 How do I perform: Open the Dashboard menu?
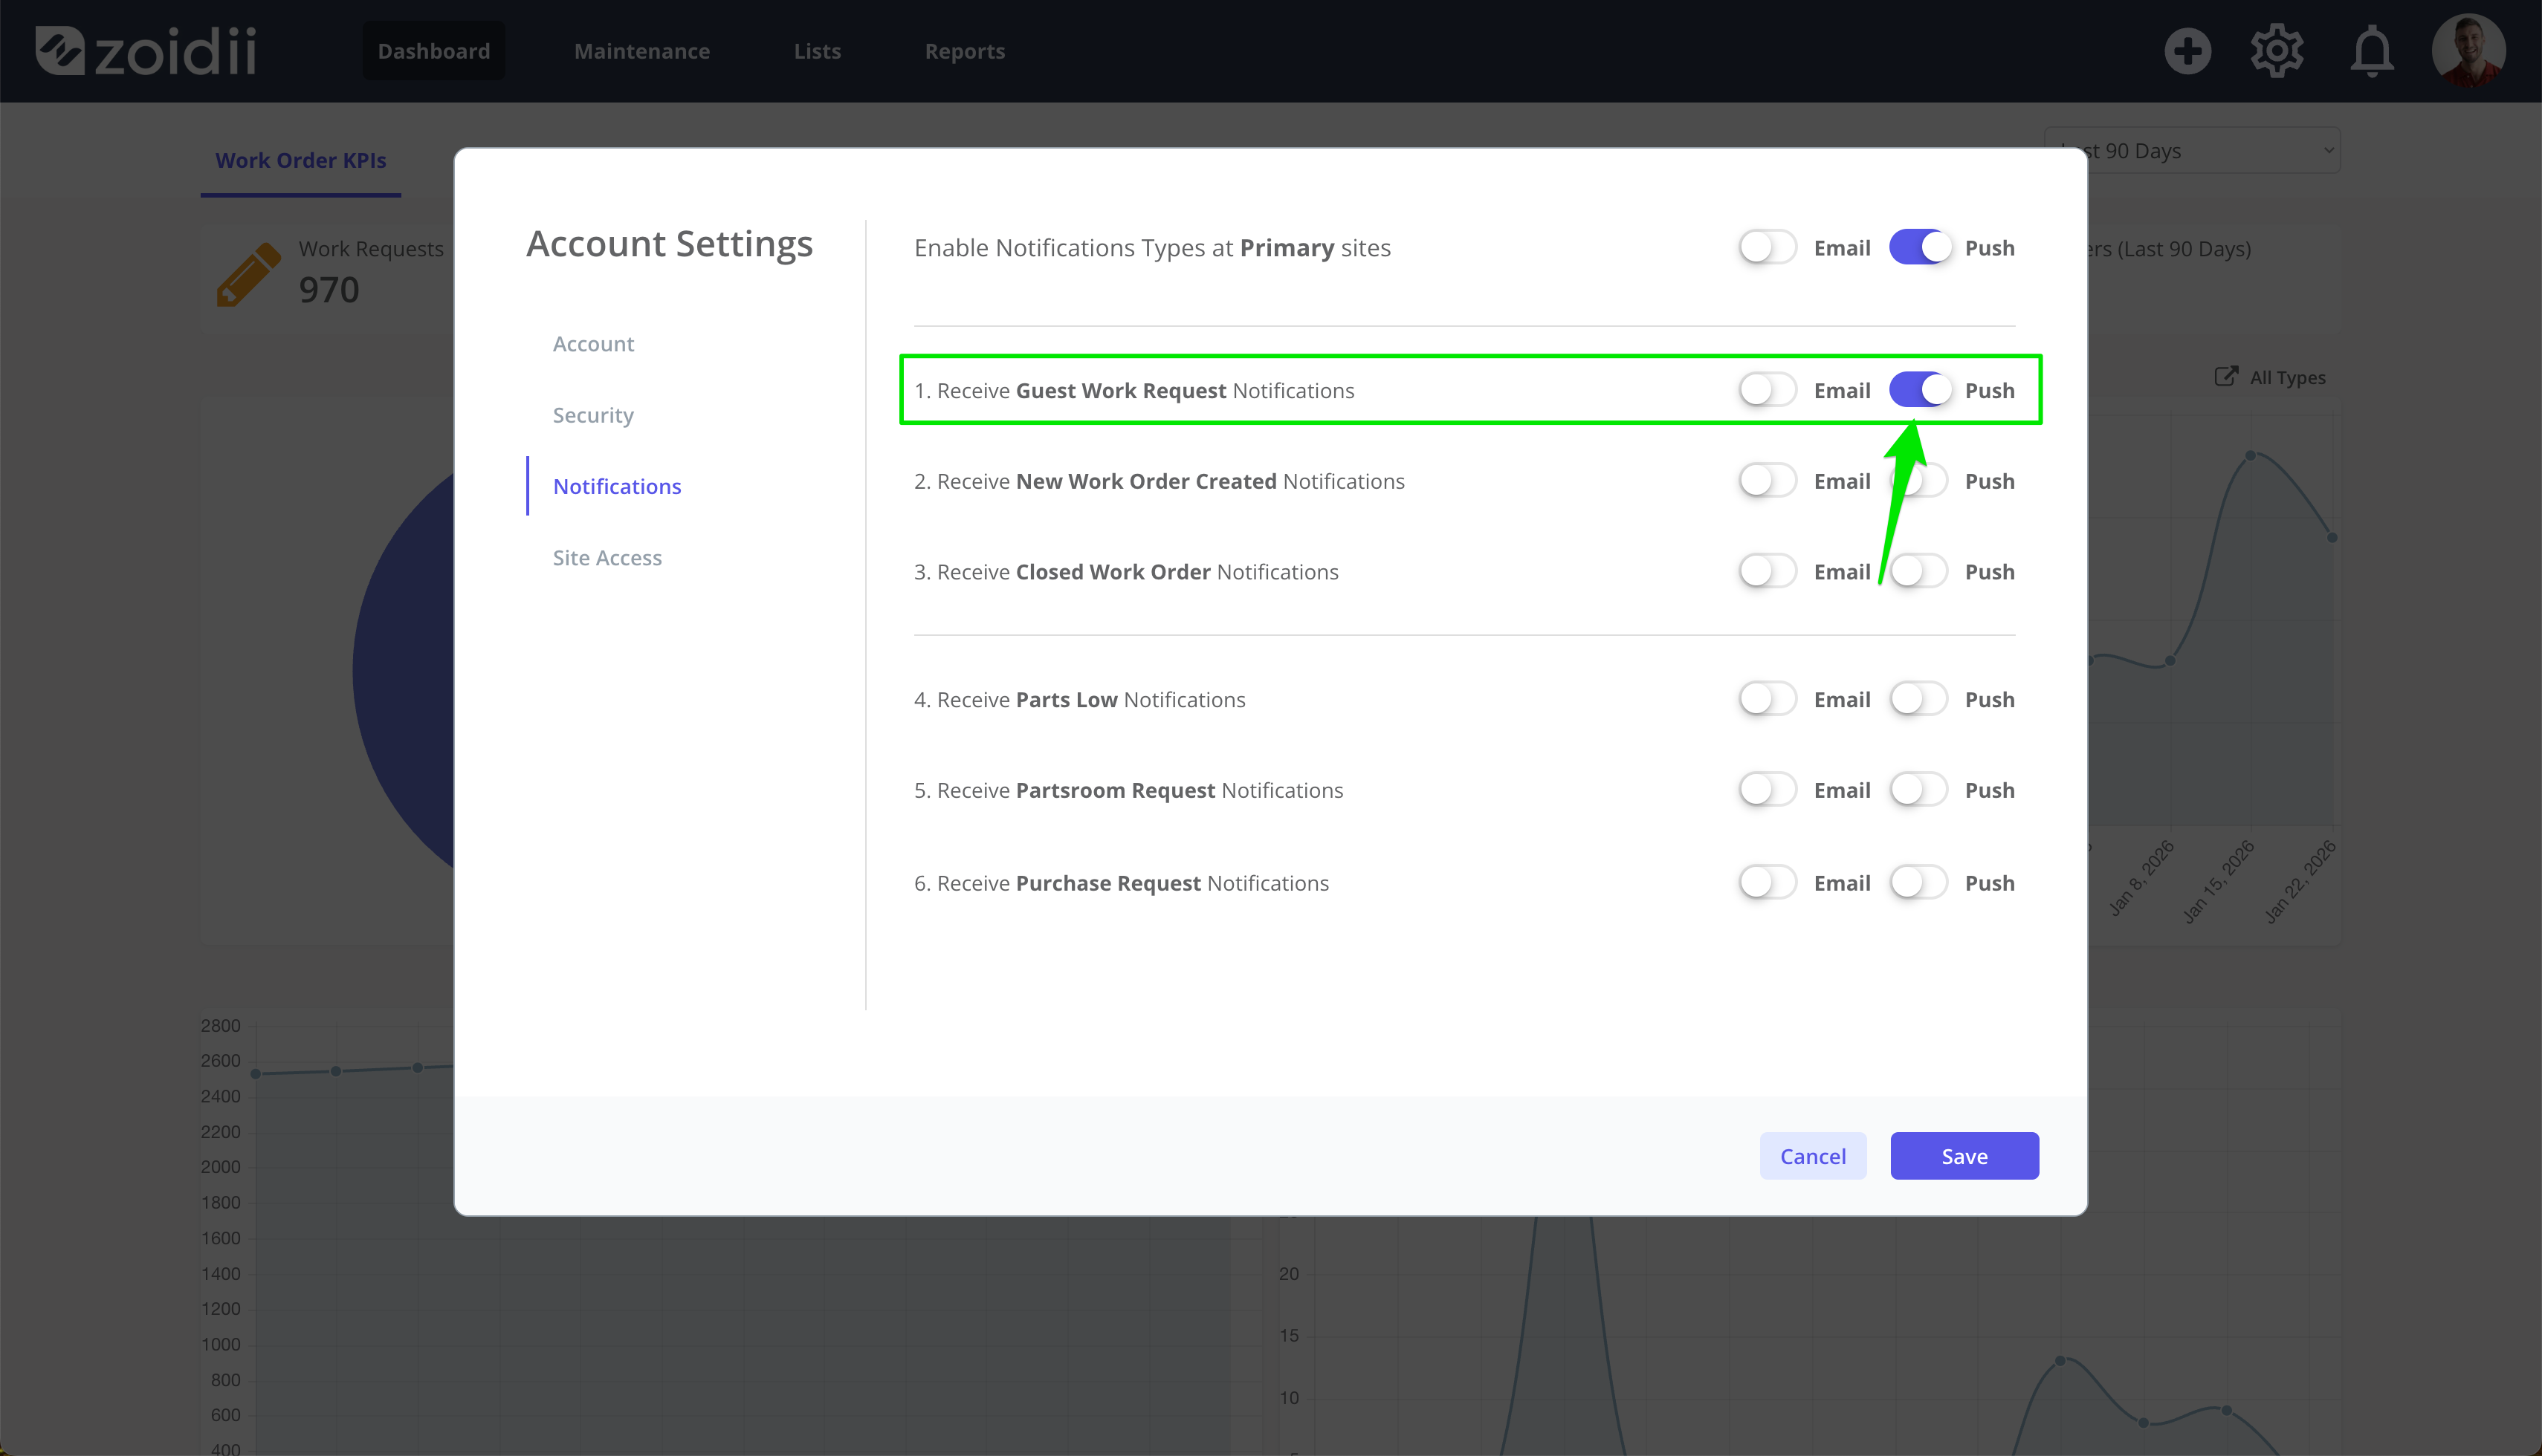(x=433, y=51)
